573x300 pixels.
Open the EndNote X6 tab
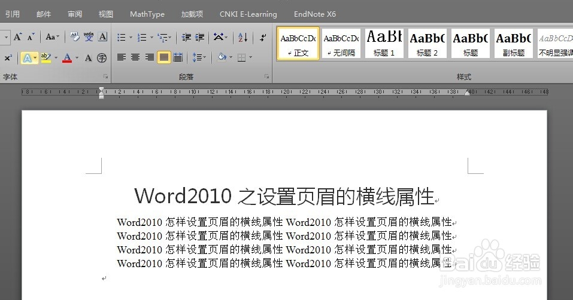pyautogui.click(x=314, y=14)
